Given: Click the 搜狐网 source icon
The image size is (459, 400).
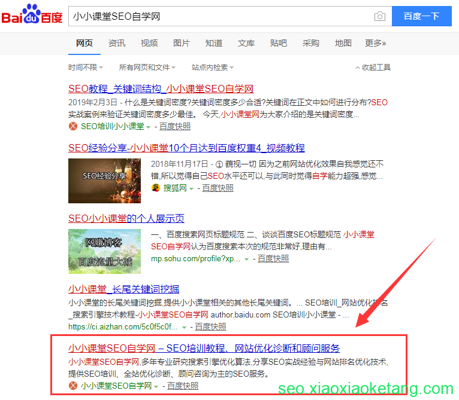Looking at the screenshot, I should click(155, 188).
